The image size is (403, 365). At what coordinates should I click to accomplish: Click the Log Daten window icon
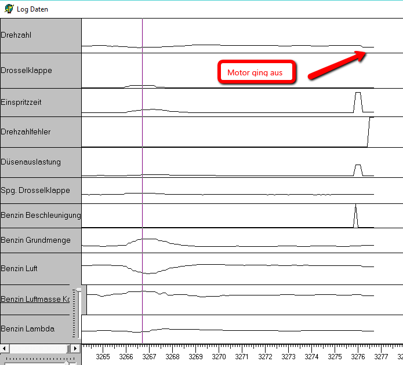tap(9, 9)
